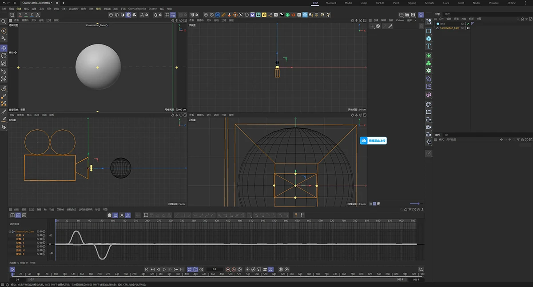Expand the light objects palette icon

(429, 142)
